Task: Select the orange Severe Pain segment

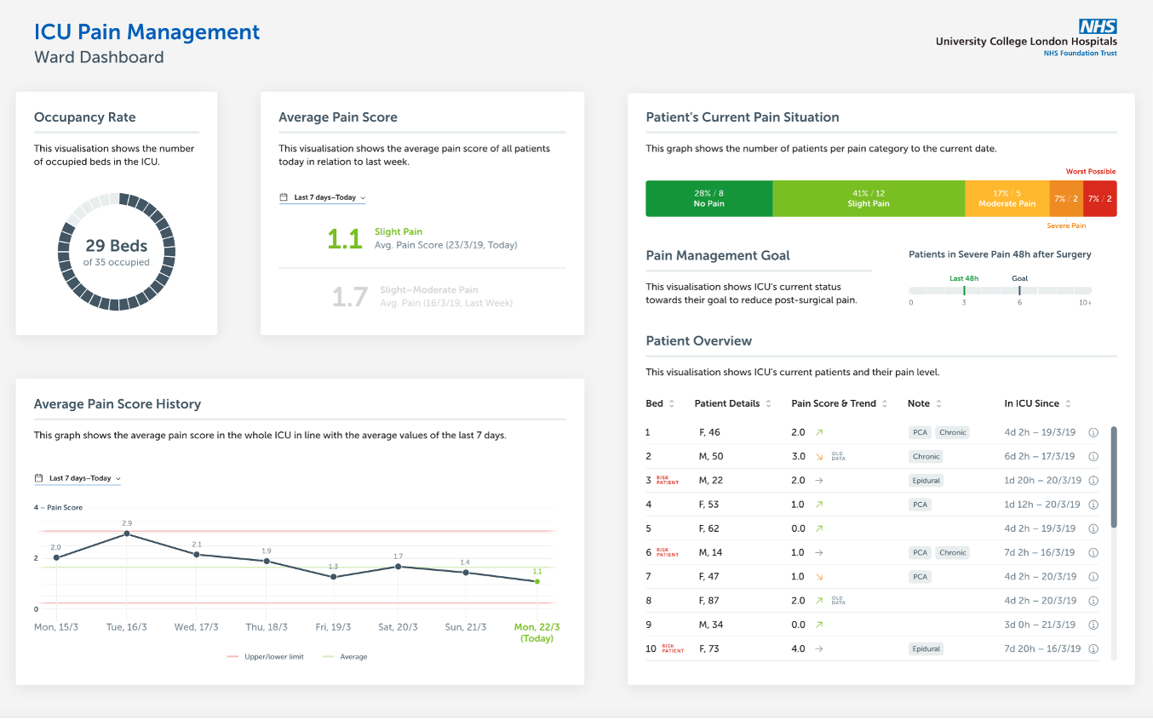Action: [x=1066, y=198]
